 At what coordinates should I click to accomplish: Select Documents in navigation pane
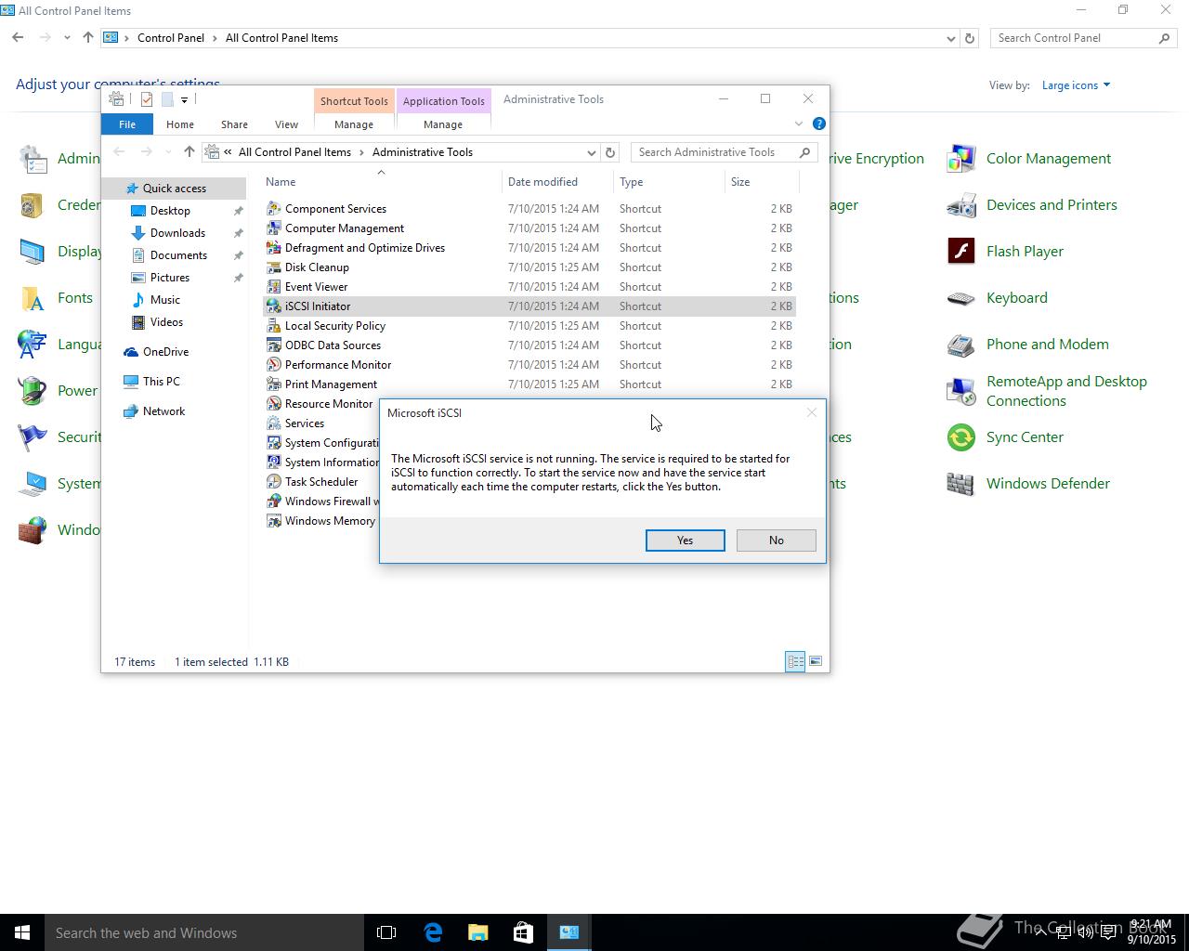click(178, 255)
